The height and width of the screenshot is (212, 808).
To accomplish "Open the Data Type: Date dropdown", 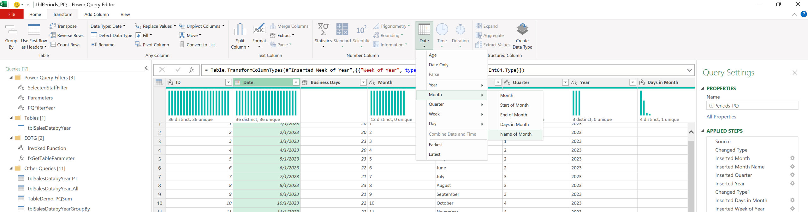I will tap(108, 26).
